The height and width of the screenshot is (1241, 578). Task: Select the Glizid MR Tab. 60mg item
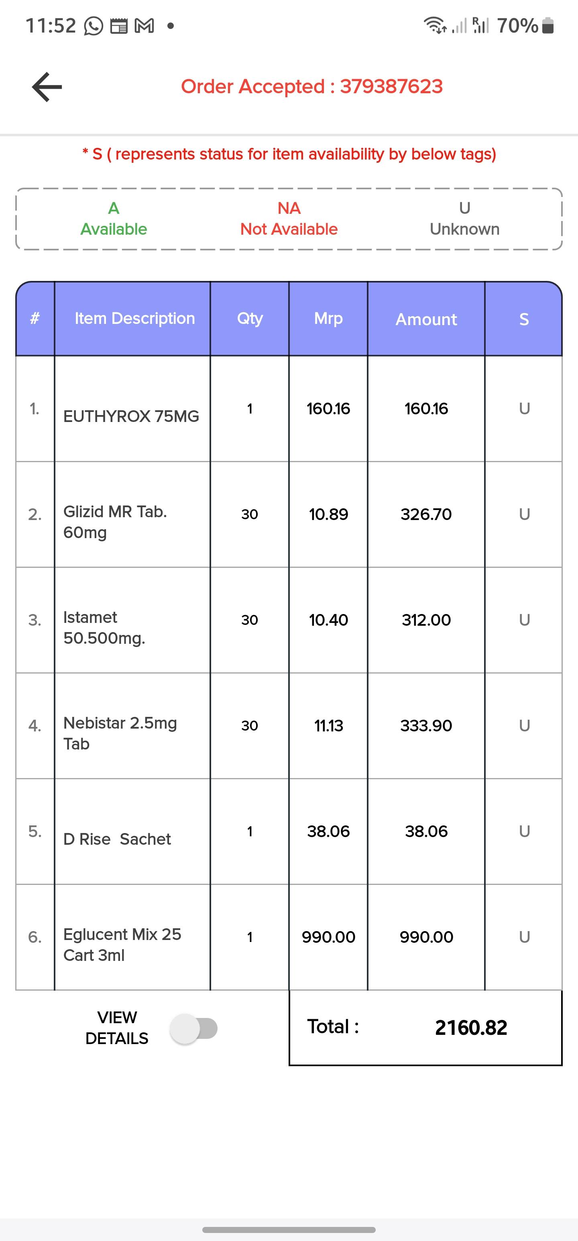(x=115, y=522)
